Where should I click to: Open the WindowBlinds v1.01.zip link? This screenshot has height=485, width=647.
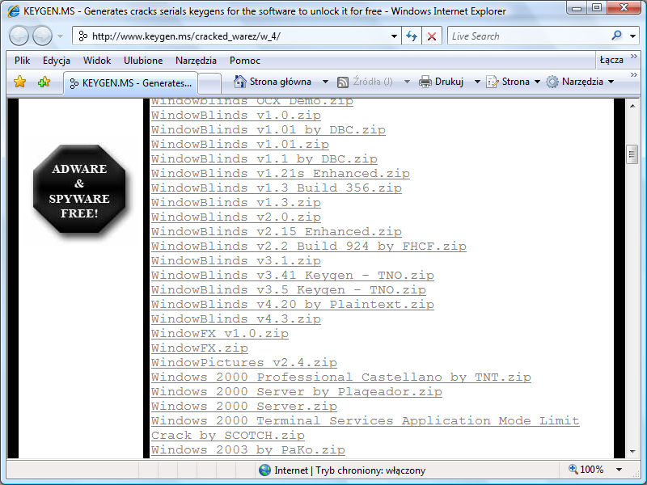coord(239,145)
